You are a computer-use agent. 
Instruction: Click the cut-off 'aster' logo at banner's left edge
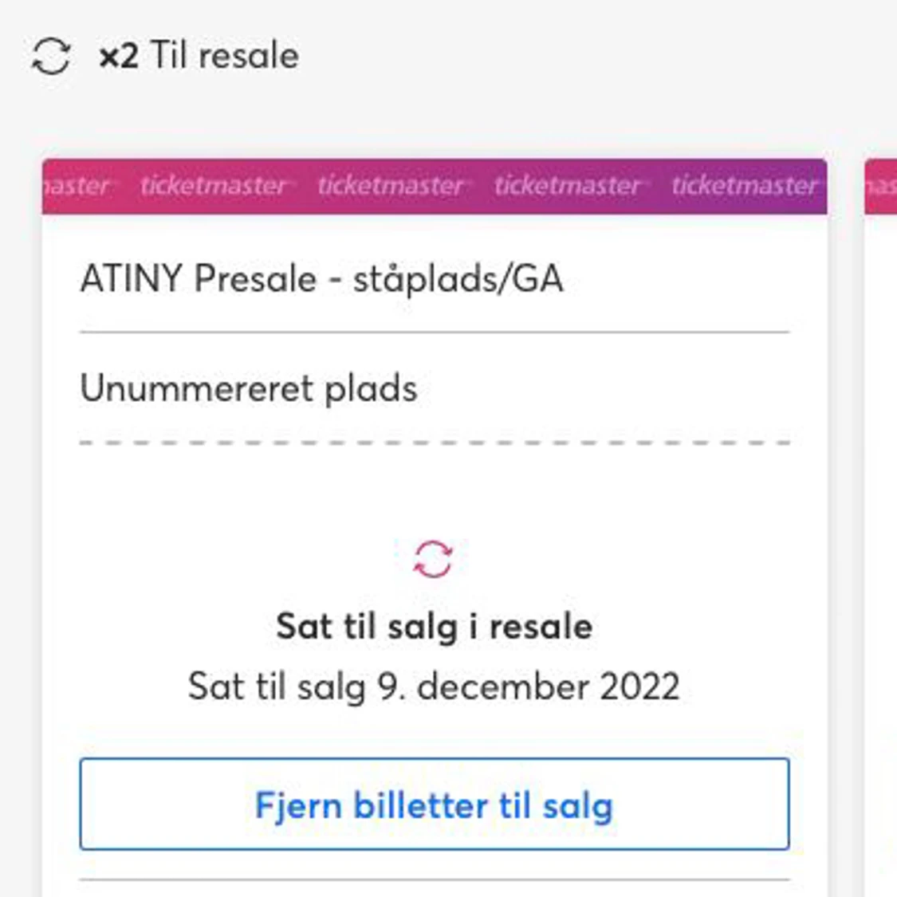[x=77, y=186]
